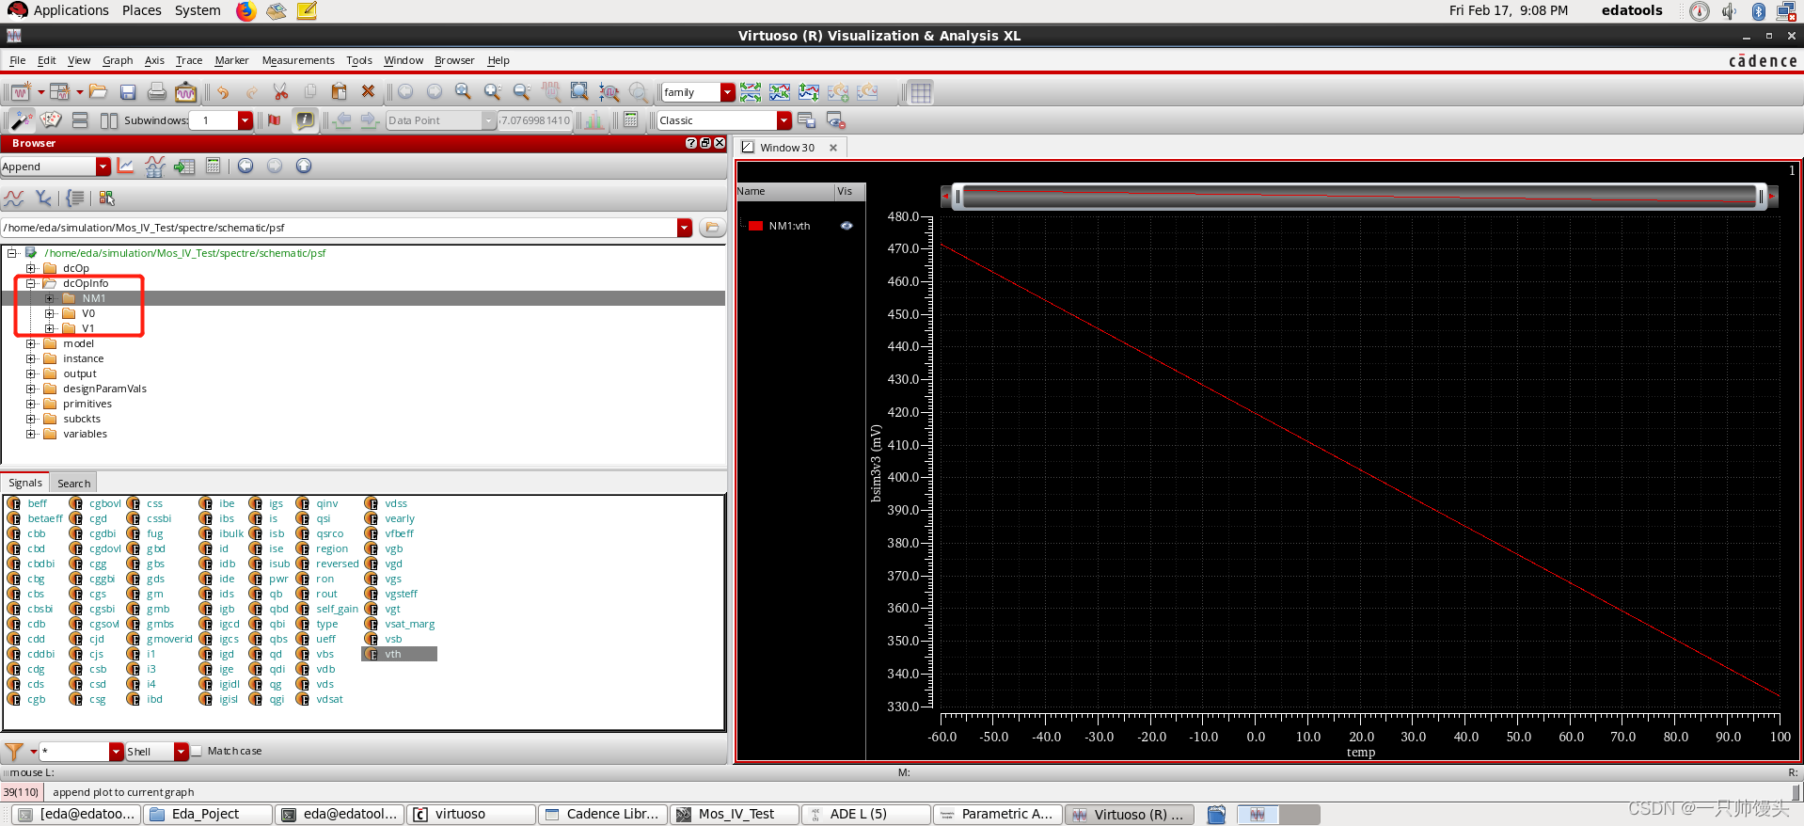Collapse the dcOpInfo tree node

31,283
